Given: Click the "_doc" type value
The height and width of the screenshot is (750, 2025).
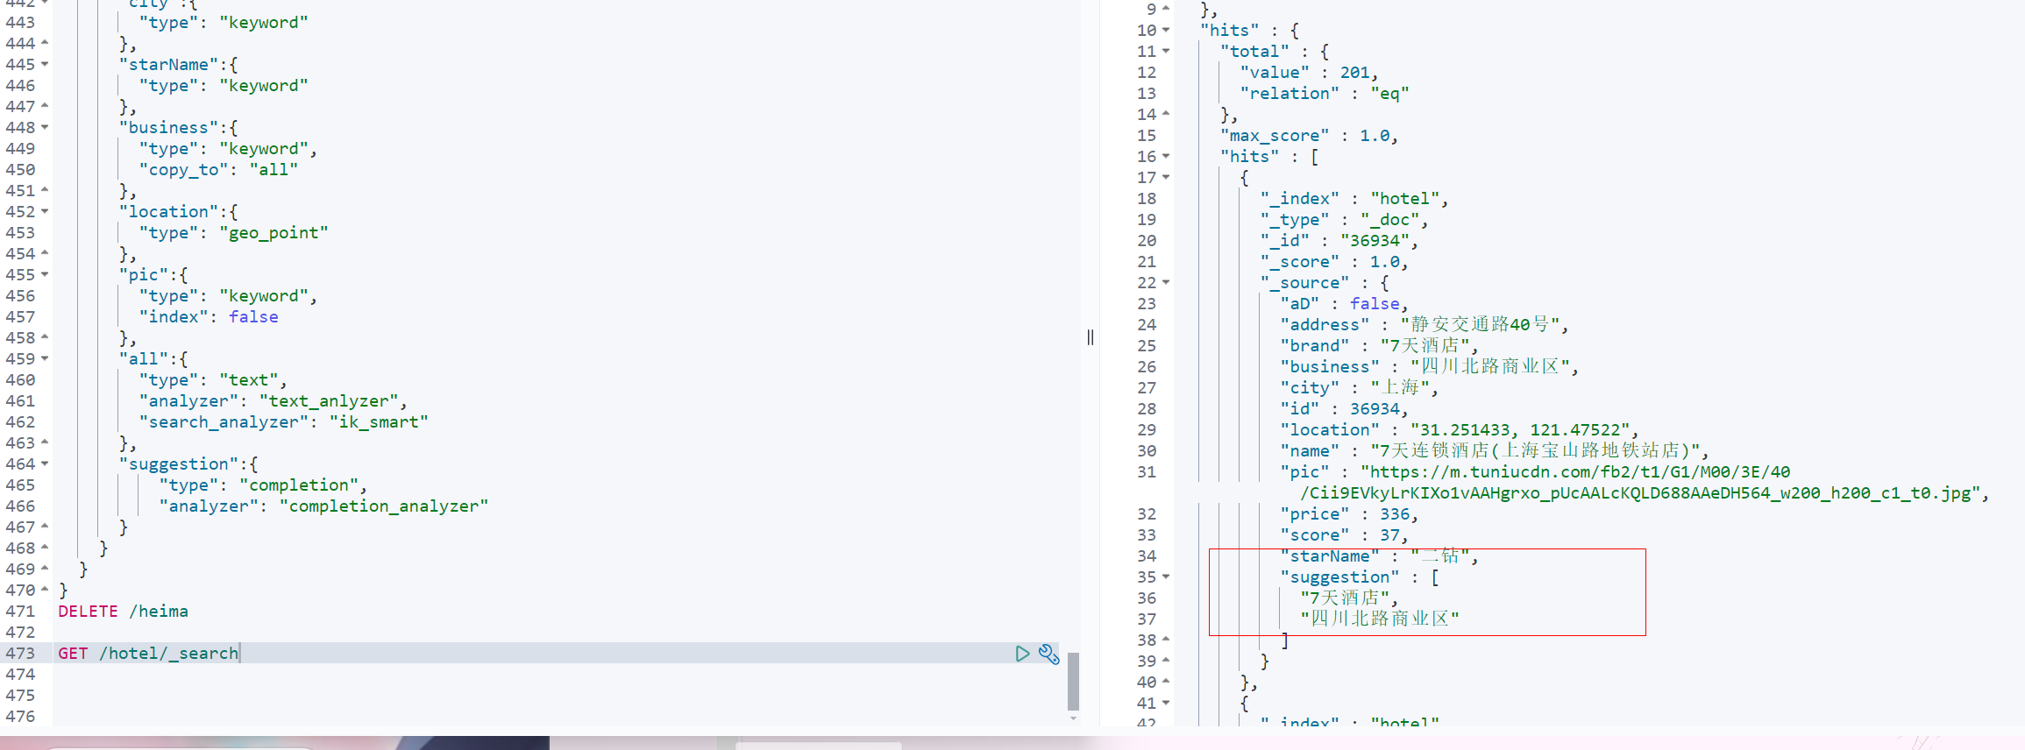Looking at the screenshot, I should click(1389, 220).
